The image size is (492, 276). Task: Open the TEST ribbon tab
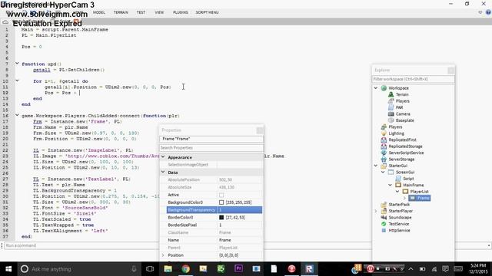point(141,12)
